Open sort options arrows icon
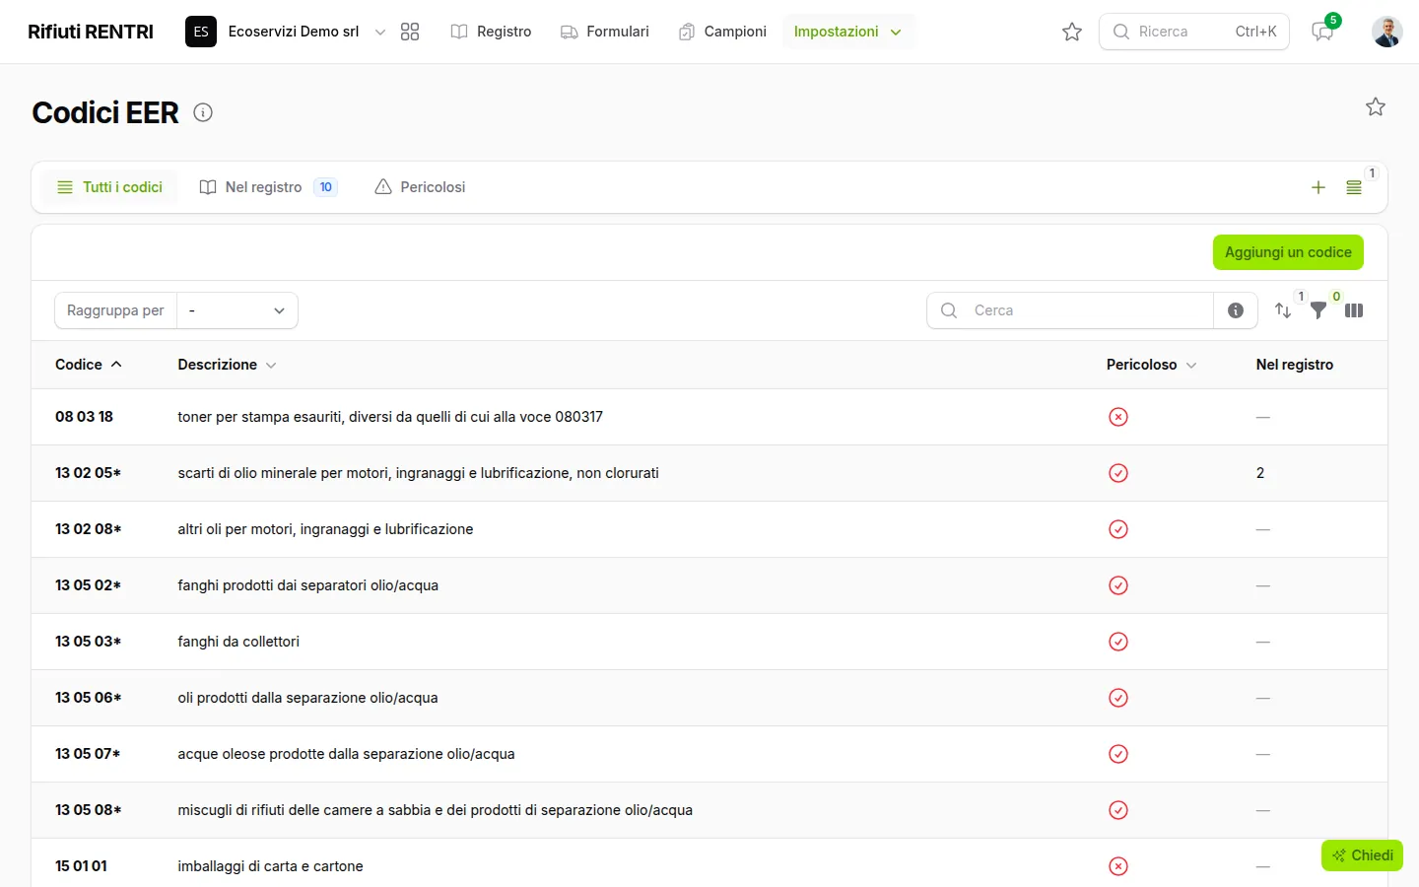 (1283, 310)
